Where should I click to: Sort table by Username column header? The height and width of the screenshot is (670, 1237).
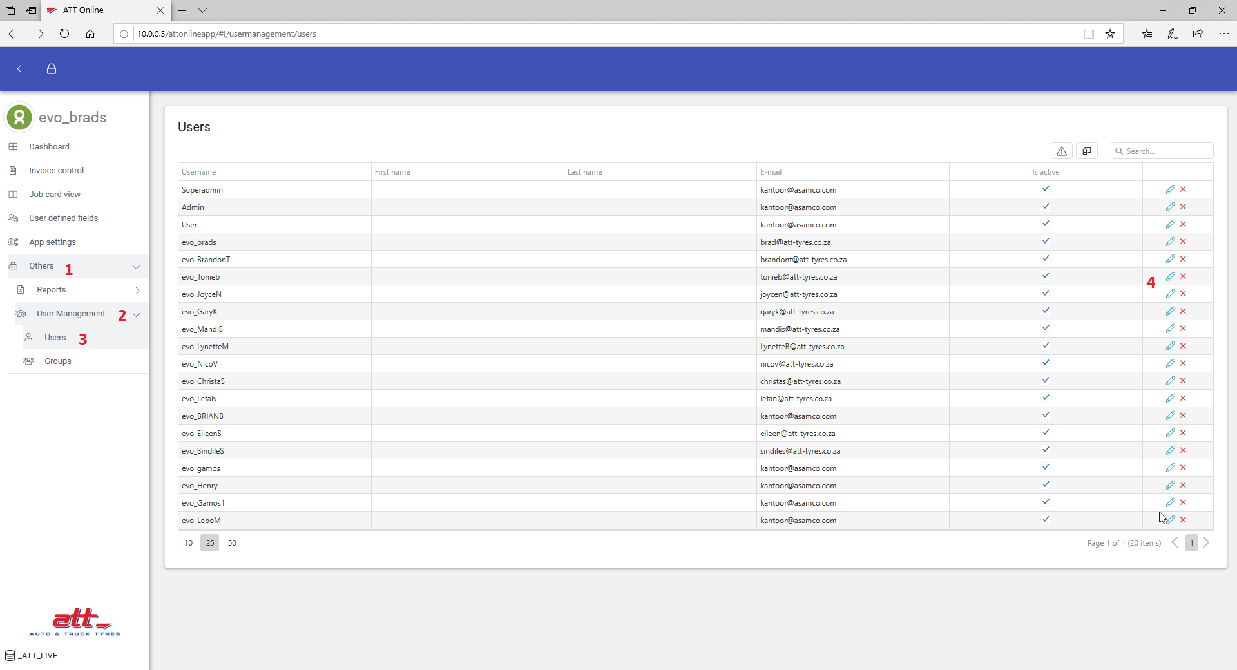point(199,172)
